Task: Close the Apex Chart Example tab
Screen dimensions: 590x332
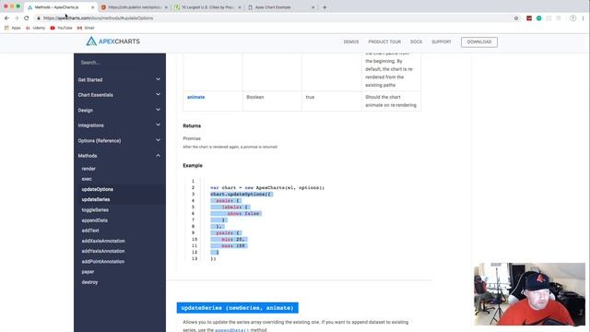Action: click(x=313, y=7)
